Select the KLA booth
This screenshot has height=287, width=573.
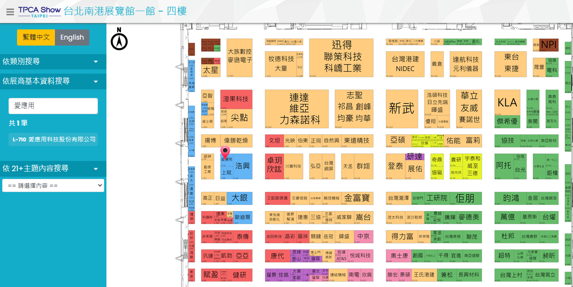click(507, 102)
